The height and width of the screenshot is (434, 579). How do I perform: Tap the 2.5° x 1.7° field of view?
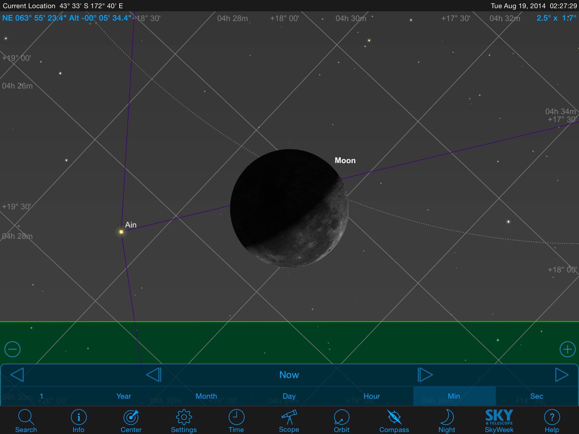pos(556,18)
